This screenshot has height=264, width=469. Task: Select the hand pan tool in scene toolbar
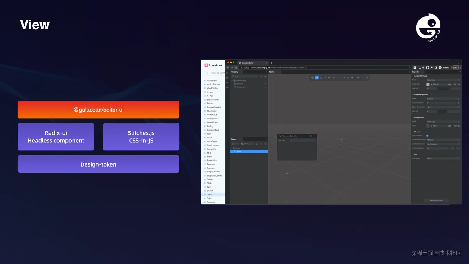312,78
